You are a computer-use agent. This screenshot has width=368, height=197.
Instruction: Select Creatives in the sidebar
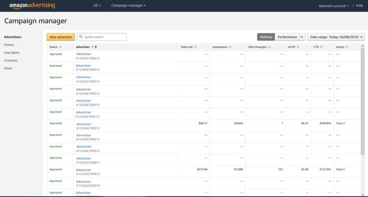[11, 61]
